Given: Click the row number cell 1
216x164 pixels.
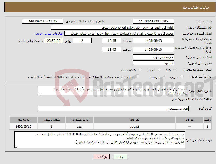Looking at the screenshot, I should click(x=207, y=126).
